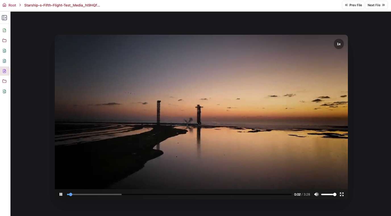The height and width of the screenshot is (216, 391).
Task: Click the Starship-s-Fifth-Flight-Test_Media file name breadcrumb
Action: coord(62,5)
